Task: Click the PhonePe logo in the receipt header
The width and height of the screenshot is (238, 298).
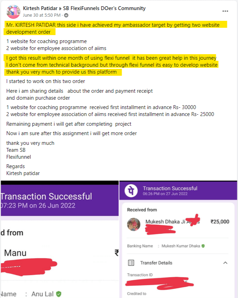Action: pos(132,191)
